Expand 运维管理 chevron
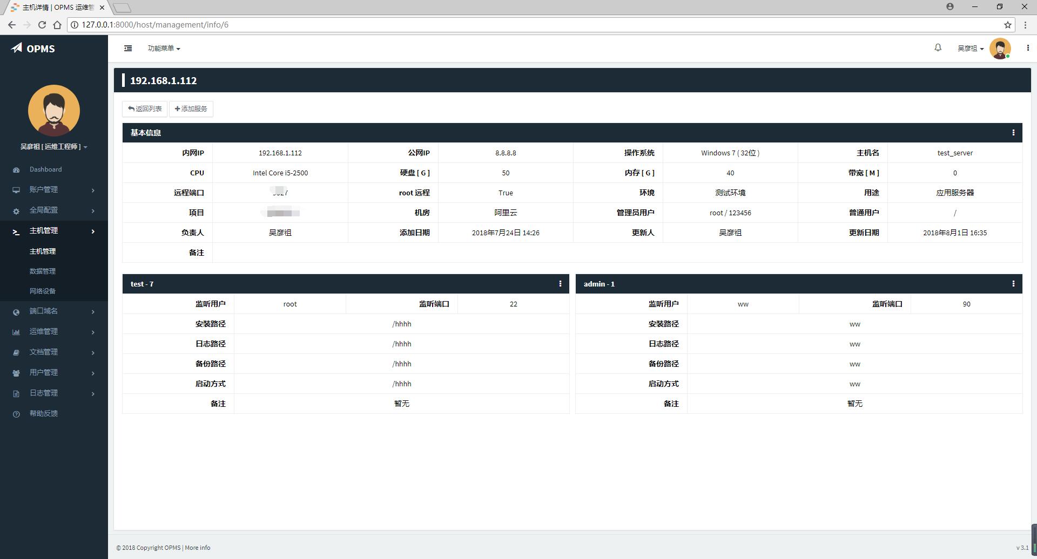Image resolution: width=1037 pixels, height=559 pixels. 93,332
